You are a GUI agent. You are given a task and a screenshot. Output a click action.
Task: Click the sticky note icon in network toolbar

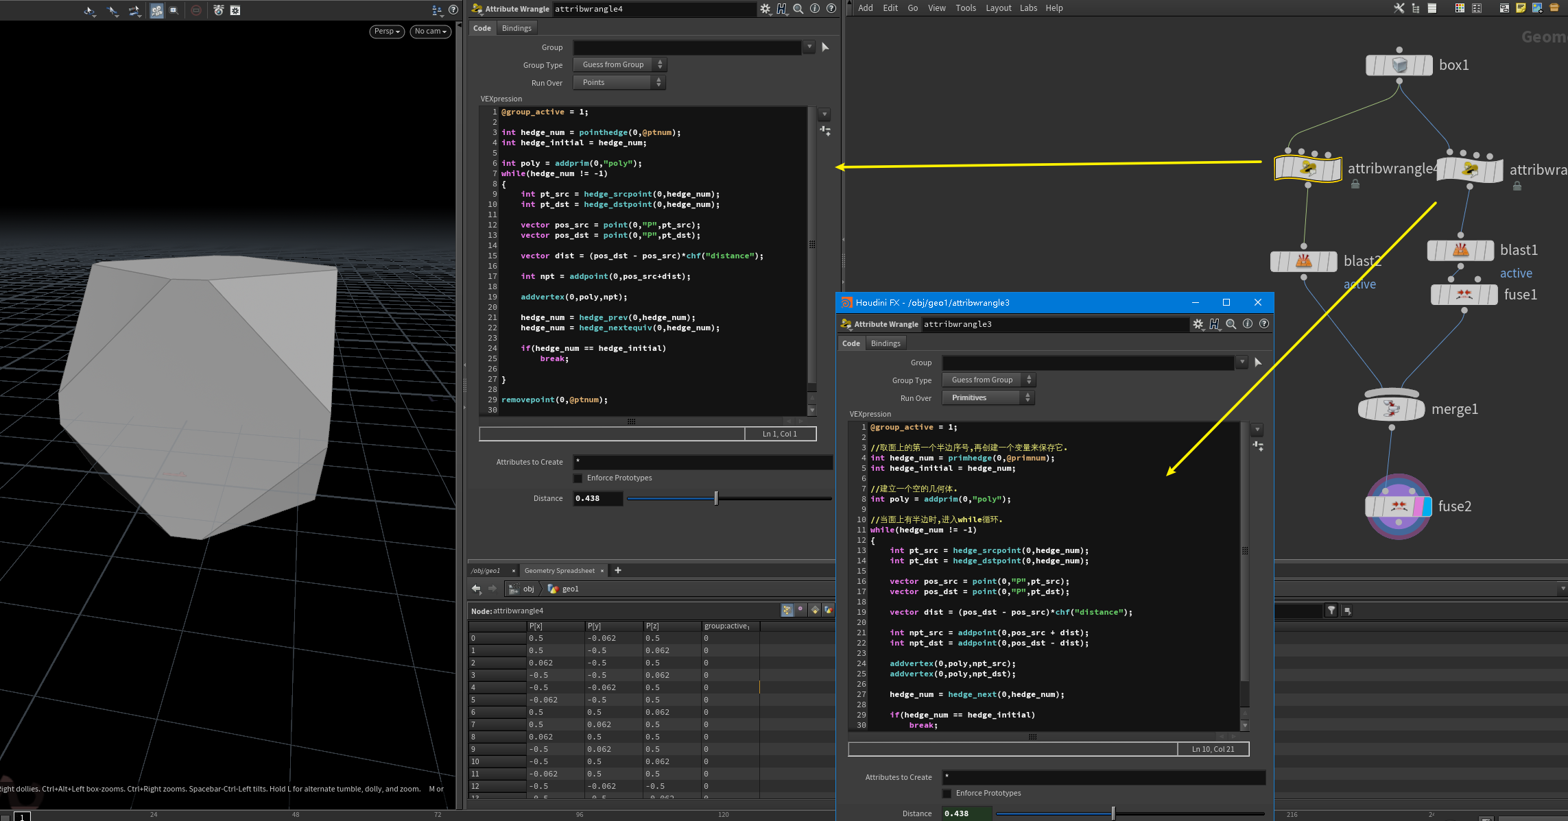coord(1521,8)
